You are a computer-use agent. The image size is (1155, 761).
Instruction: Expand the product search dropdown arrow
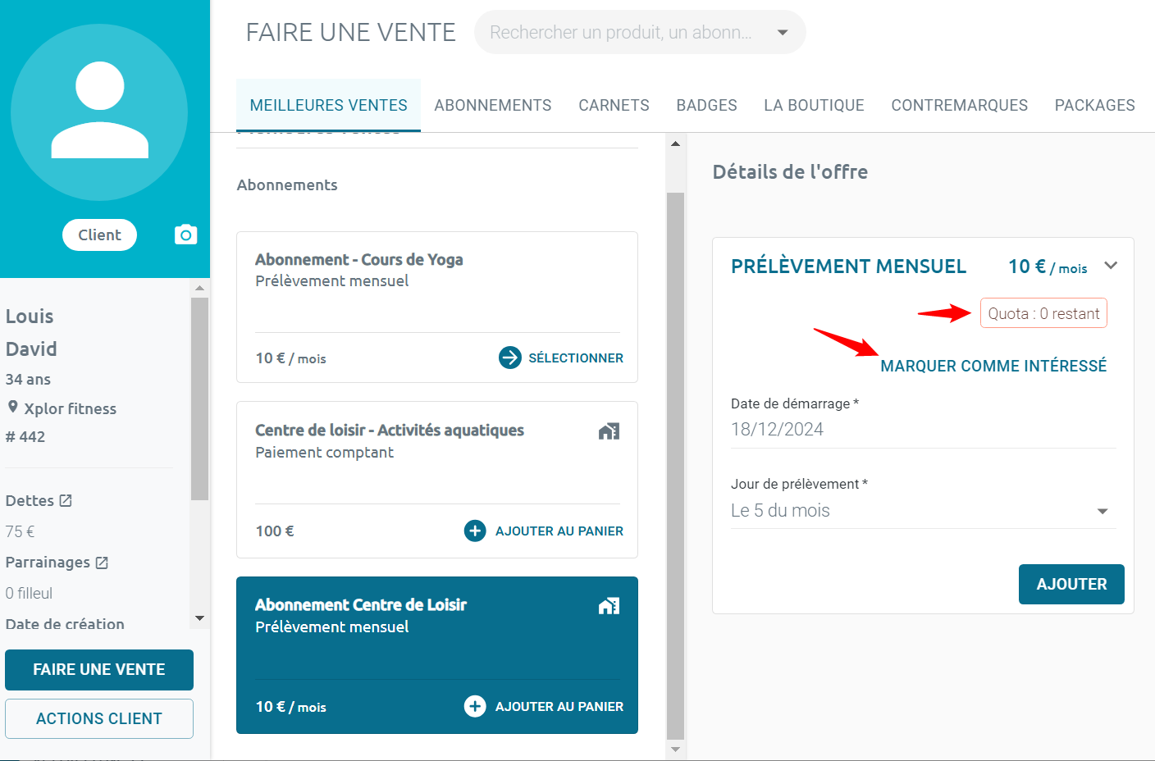[x=783, y=33]
